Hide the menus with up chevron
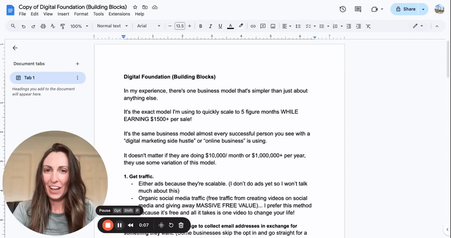The image size is (451, 238). coord(437,26)
